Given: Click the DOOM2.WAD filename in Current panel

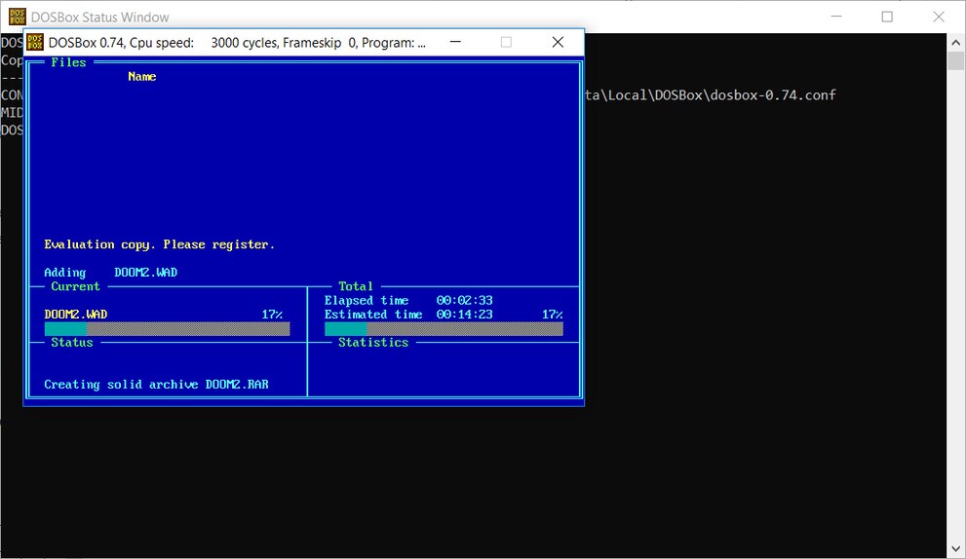Looking at the screenshot, I should (75, 315).
